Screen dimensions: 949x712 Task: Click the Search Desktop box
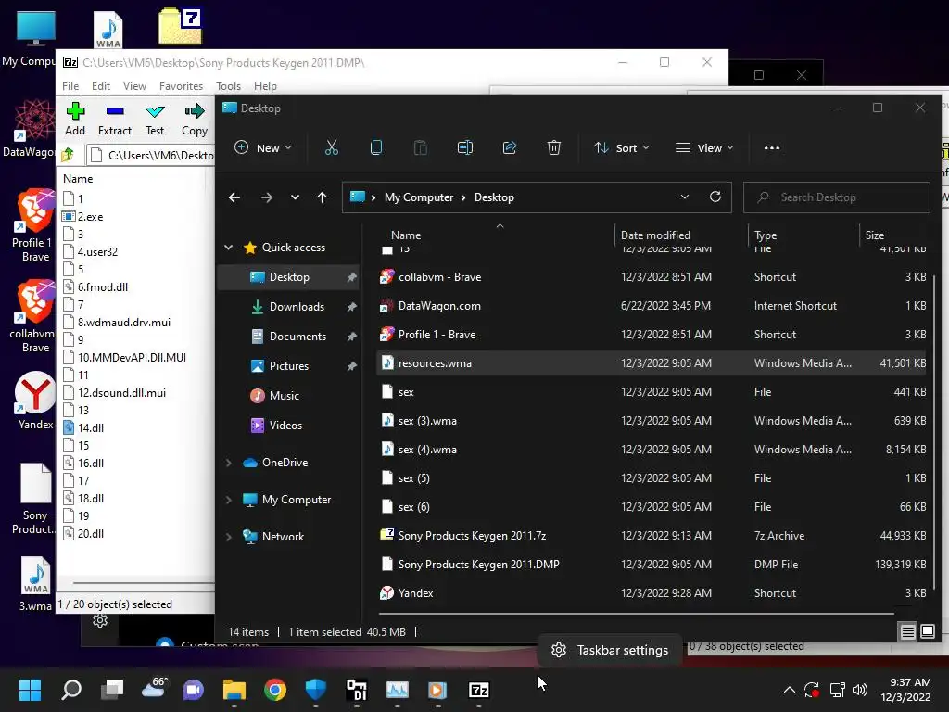coord(837,197)
